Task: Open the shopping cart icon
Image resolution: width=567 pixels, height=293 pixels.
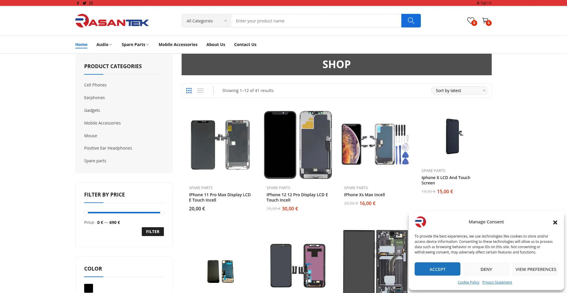Action: tap(485, 21)
